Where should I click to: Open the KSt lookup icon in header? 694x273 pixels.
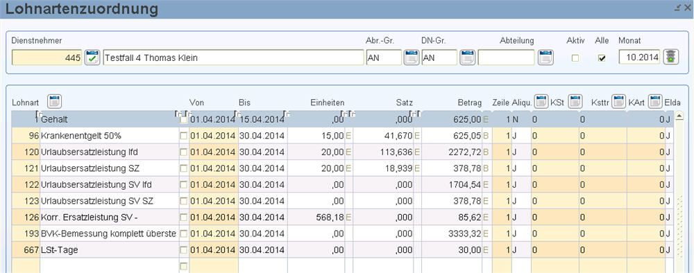click(x=541, y=101)
